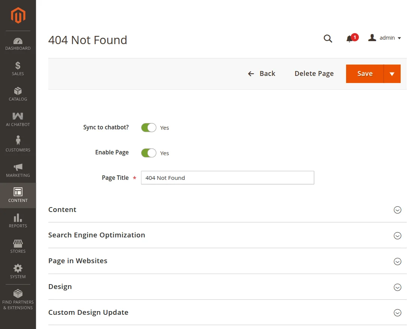Click the Save button
Viewport: 419px width, 329px height.
click(x=365, y=74)
